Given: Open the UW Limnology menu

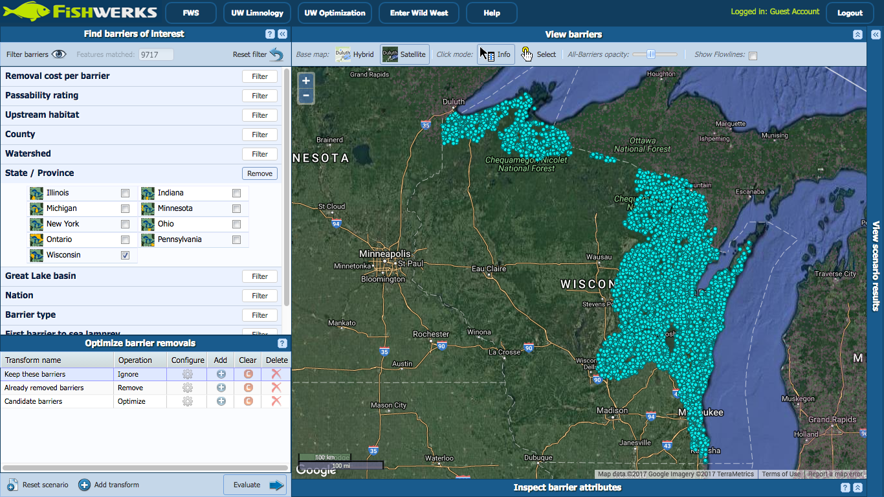Looking at the screenshot, I should point(258,13).
